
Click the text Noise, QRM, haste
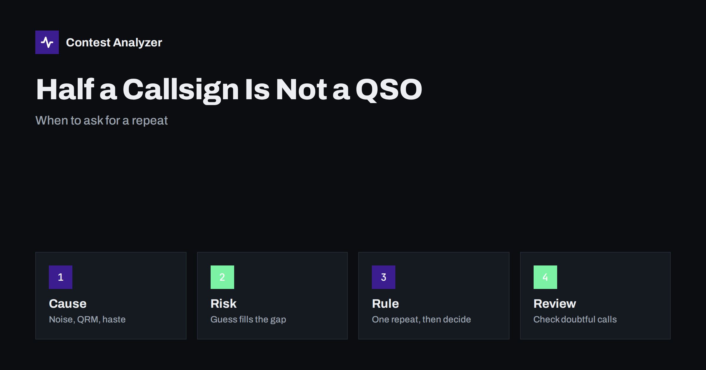87,319
